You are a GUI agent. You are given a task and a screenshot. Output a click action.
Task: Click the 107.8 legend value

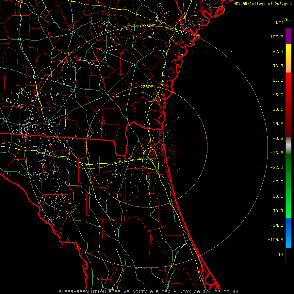tap(277, 37)
